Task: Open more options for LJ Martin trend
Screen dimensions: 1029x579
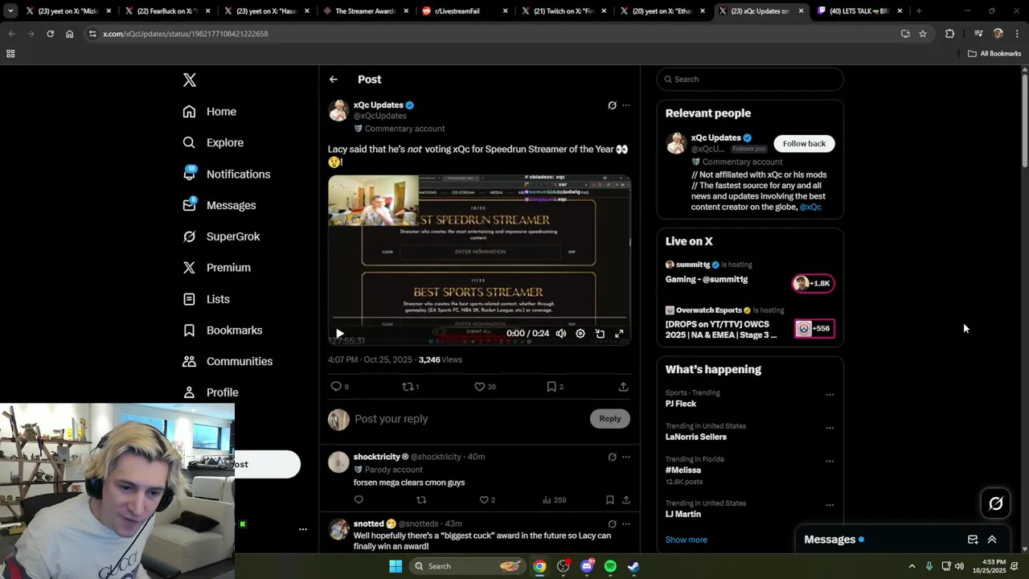Action: click(830, 505)
